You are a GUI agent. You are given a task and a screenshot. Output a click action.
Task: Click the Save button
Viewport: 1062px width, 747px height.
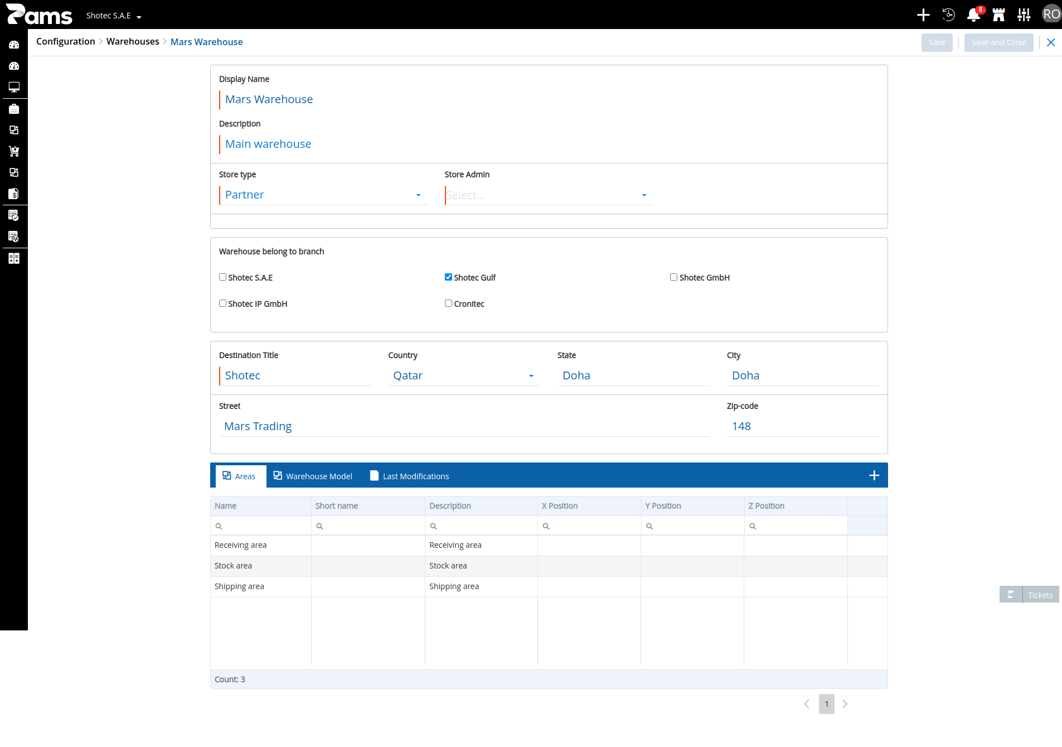tap(937, 42)
